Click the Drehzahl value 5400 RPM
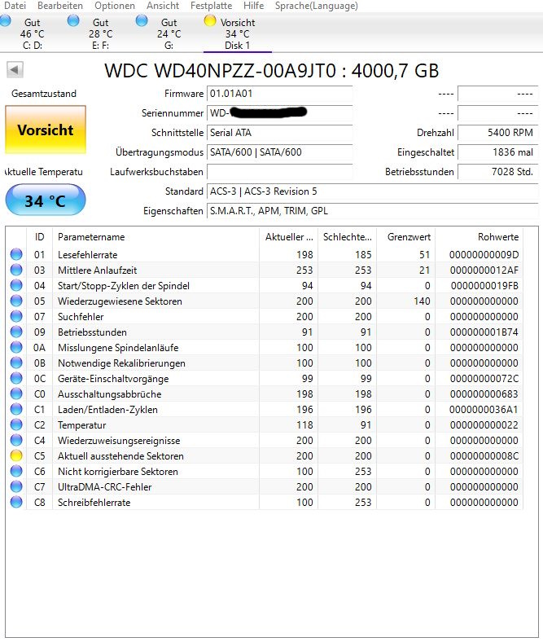 [497, 133]
